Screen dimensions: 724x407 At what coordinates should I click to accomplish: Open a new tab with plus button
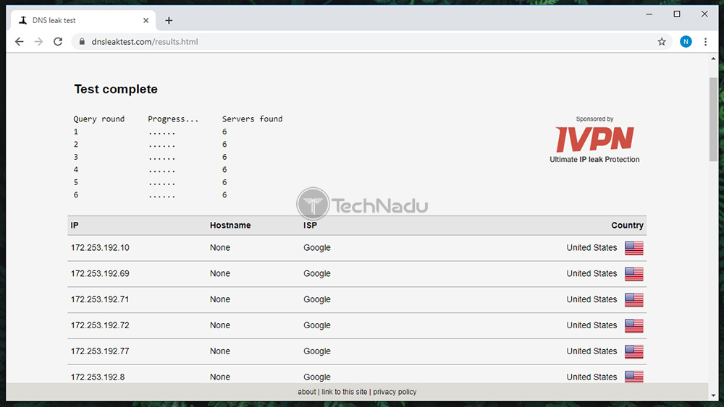pos(169,20)
